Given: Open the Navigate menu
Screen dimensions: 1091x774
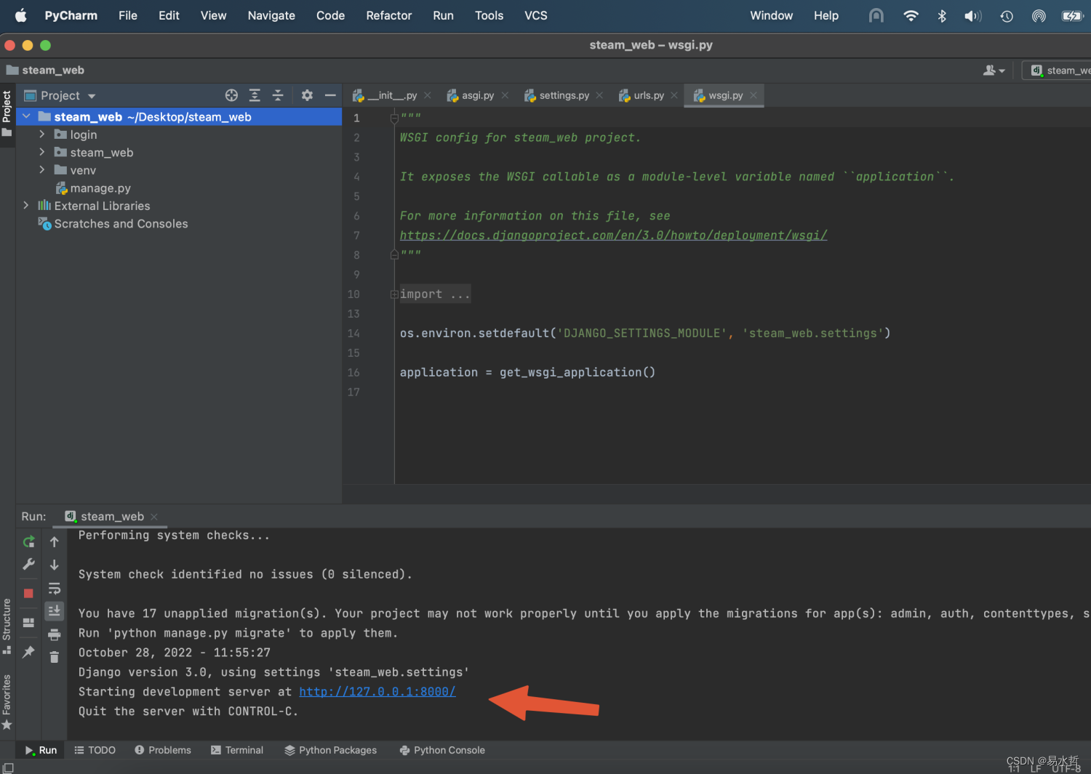Looking at the screenshot, I should (x=271, y=15).
